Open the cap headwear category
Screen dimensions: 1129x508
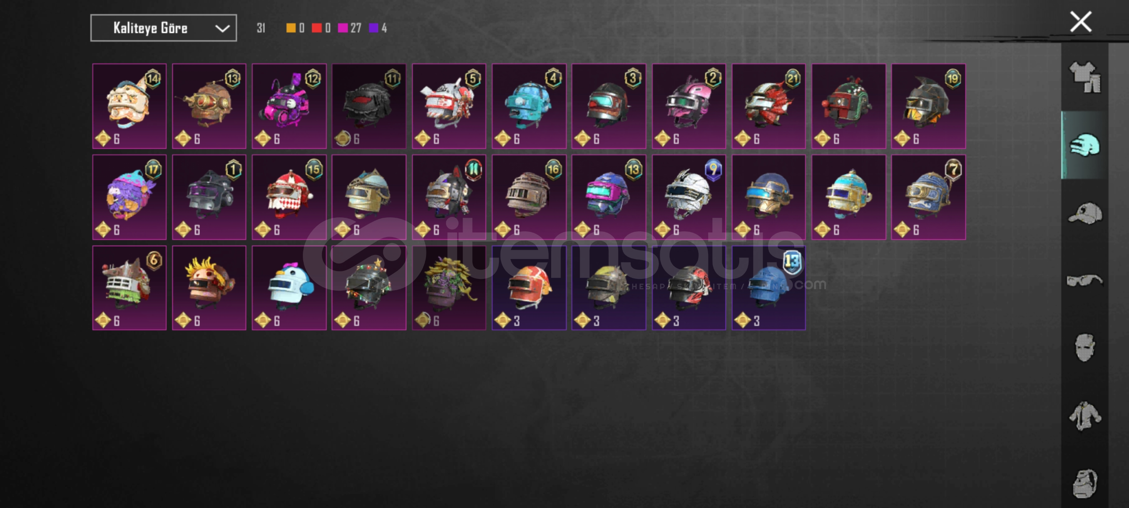coord(1085,213)
